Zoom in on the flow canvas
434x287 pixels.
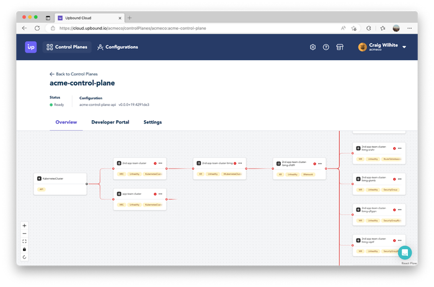tap(24, 226)
